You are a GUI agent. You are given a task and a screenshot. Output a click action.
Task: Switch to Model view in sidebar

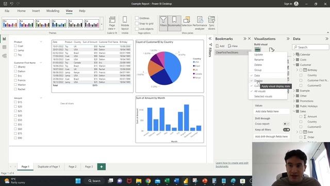(4, 56)
